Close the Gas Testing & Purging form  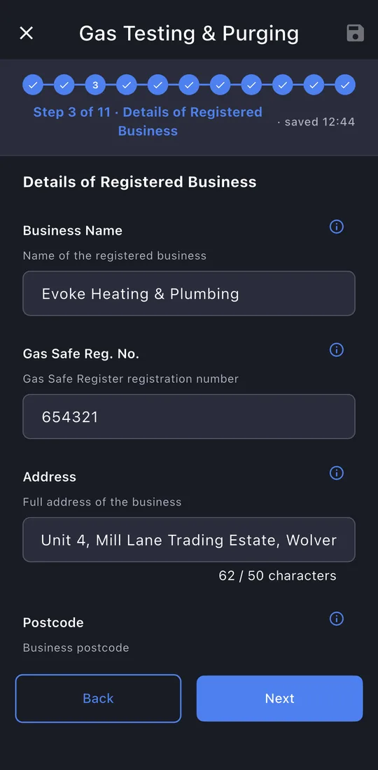click(x=26, y=33)
